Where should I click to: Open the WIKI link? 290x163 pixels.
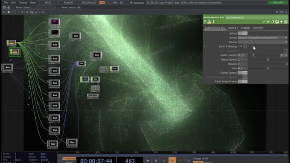(48, 3)
